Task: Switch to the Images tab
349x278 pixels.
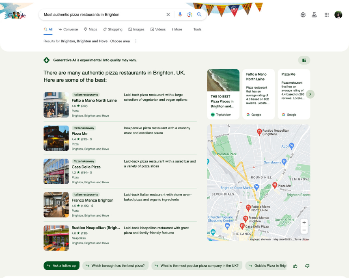Action: 136,29
